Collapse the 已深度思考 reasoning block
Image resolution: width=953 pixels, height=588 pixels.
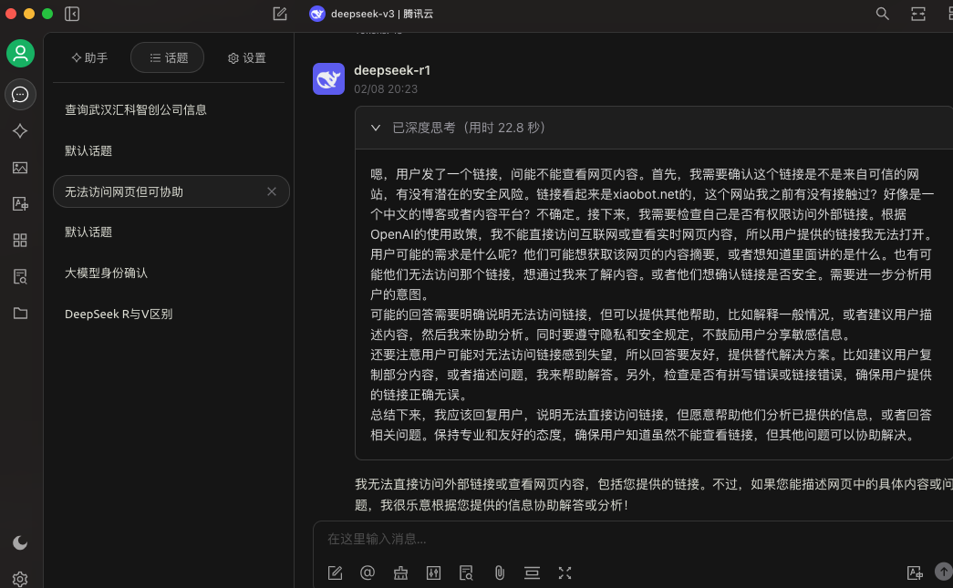pos(653,129)
